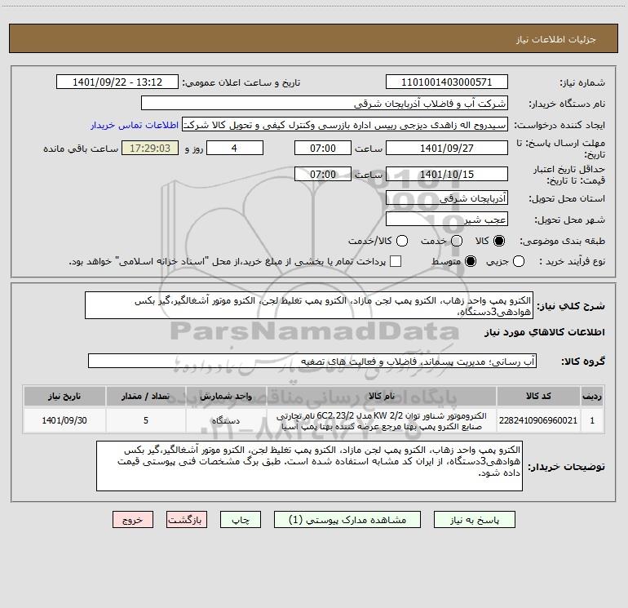Viewport: 628px width, 608px height.
Task: Click the تعداد / مقدار column header
Action: click(146, 397)
